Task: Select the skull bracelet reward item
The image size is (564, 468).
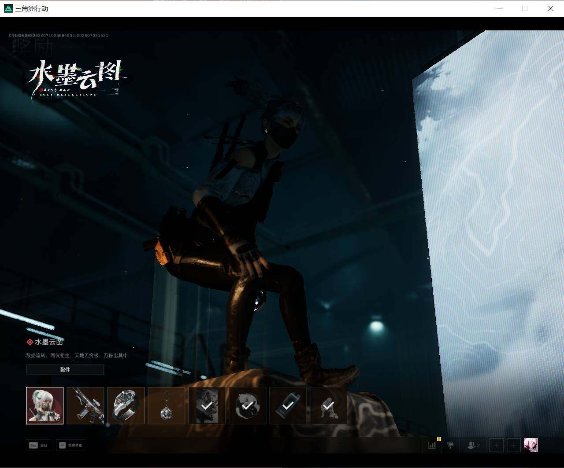Action: coord(126,405)
